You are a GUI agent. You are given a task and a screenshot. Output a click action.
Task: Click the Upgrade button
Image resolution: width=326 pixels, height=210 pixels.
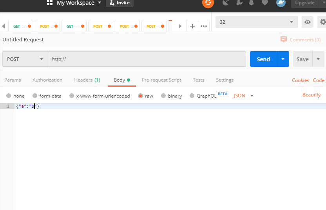click(x=305, y=3)
